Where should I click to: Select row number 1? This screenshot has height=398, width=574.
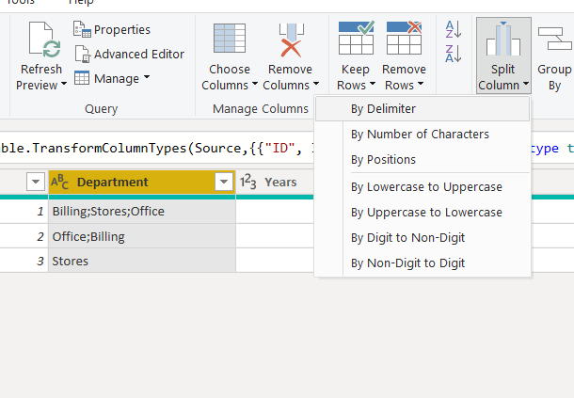click(x=24, y=212)
